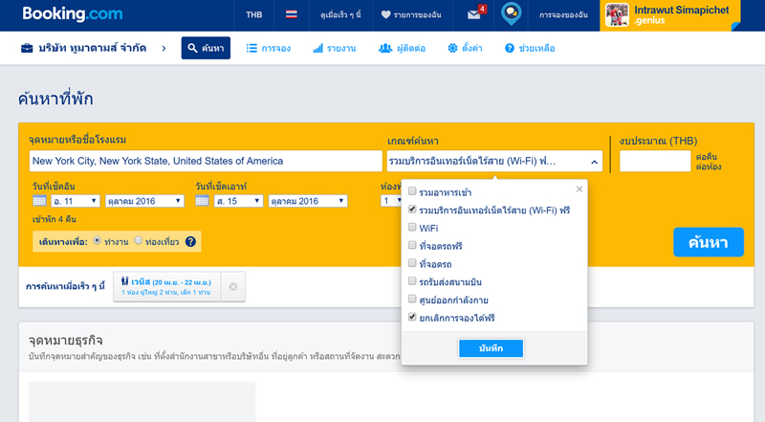This screenshot has width=765, height=422.
Task: Uncheck the 'ยกเลิกการจองได้ฟรี' checkbox
Action: point(412,317)
